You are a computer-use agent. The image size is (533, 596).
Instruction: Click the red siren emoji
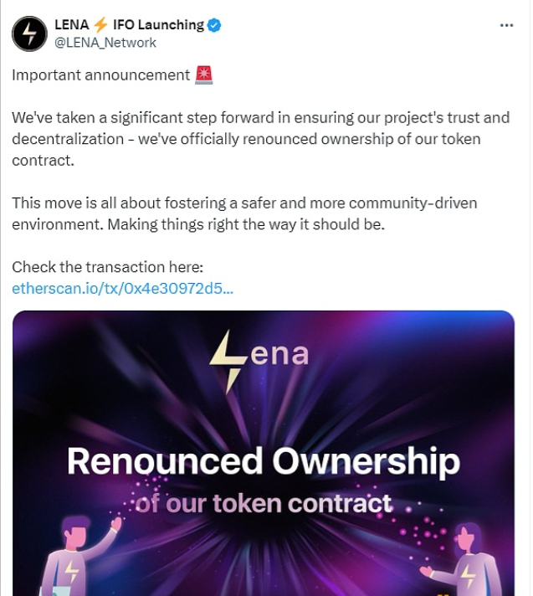(203, 75)
